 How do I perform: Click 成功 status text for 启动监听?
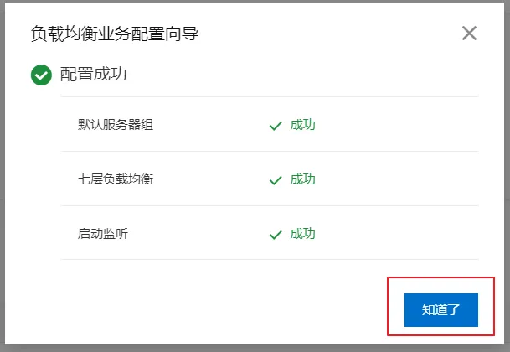pyautogui.click(x=302, y=234)
